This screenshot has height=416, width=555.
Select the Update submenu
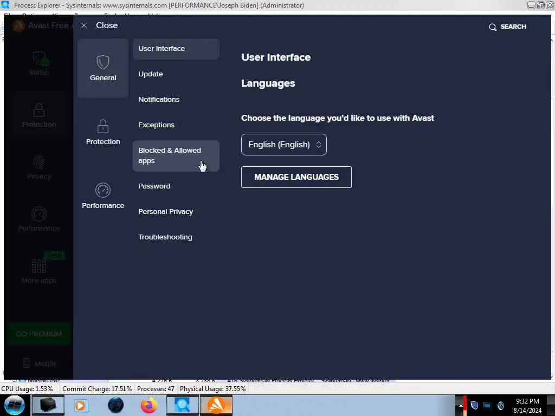(x=176, y=74)
